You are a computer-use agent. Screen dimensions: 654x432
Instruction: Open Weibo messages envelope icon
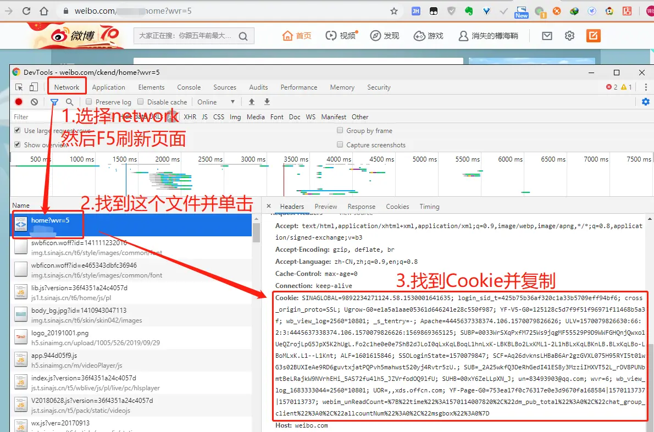point(547,36)
